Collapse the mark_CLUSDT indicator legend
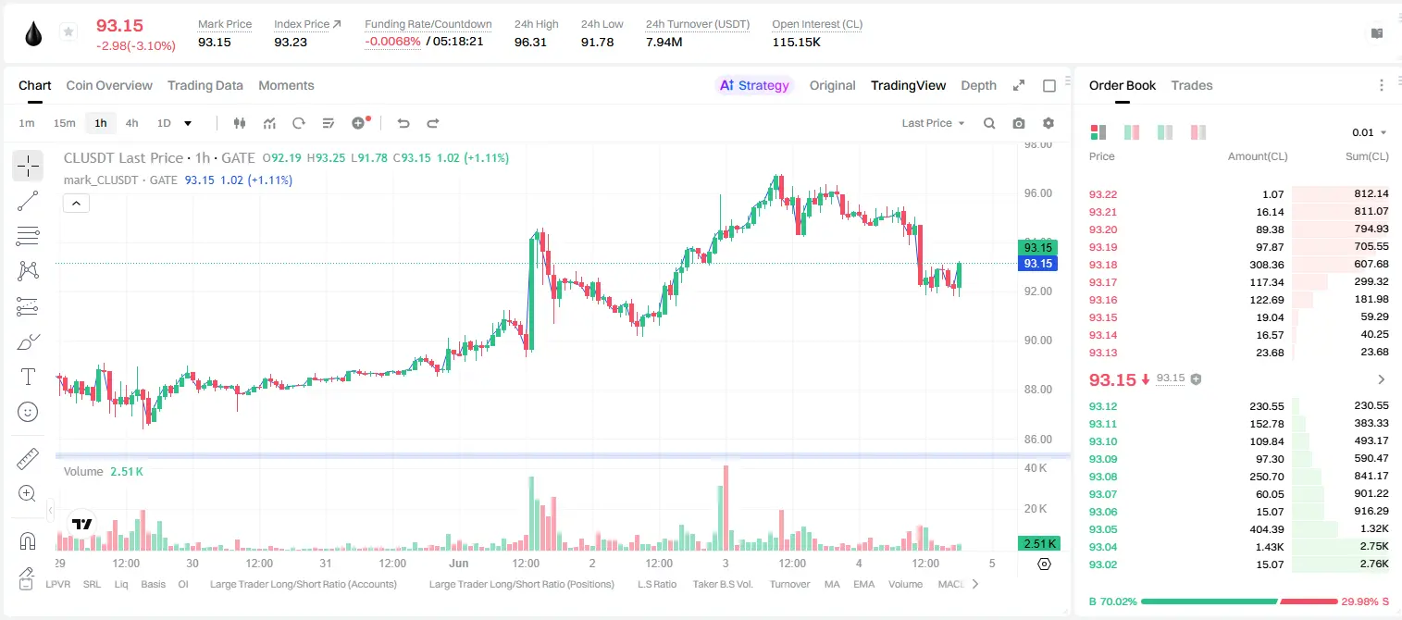1402x620 pixels. point(76,204)
